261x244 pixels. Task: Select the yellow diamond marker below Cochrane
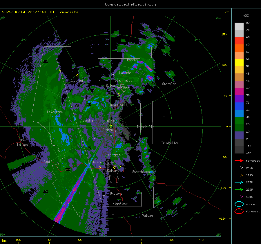tap(99, 167)
